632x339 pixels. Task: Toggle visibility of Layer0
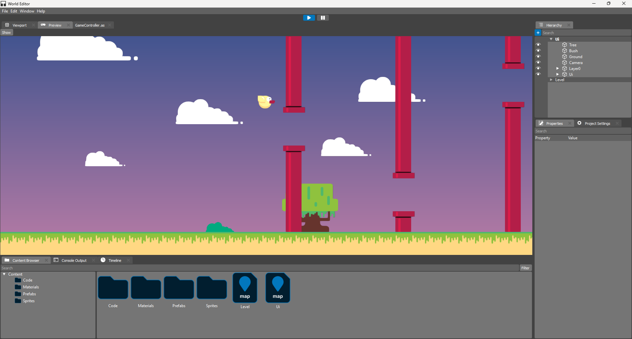[x=538, y=68]
